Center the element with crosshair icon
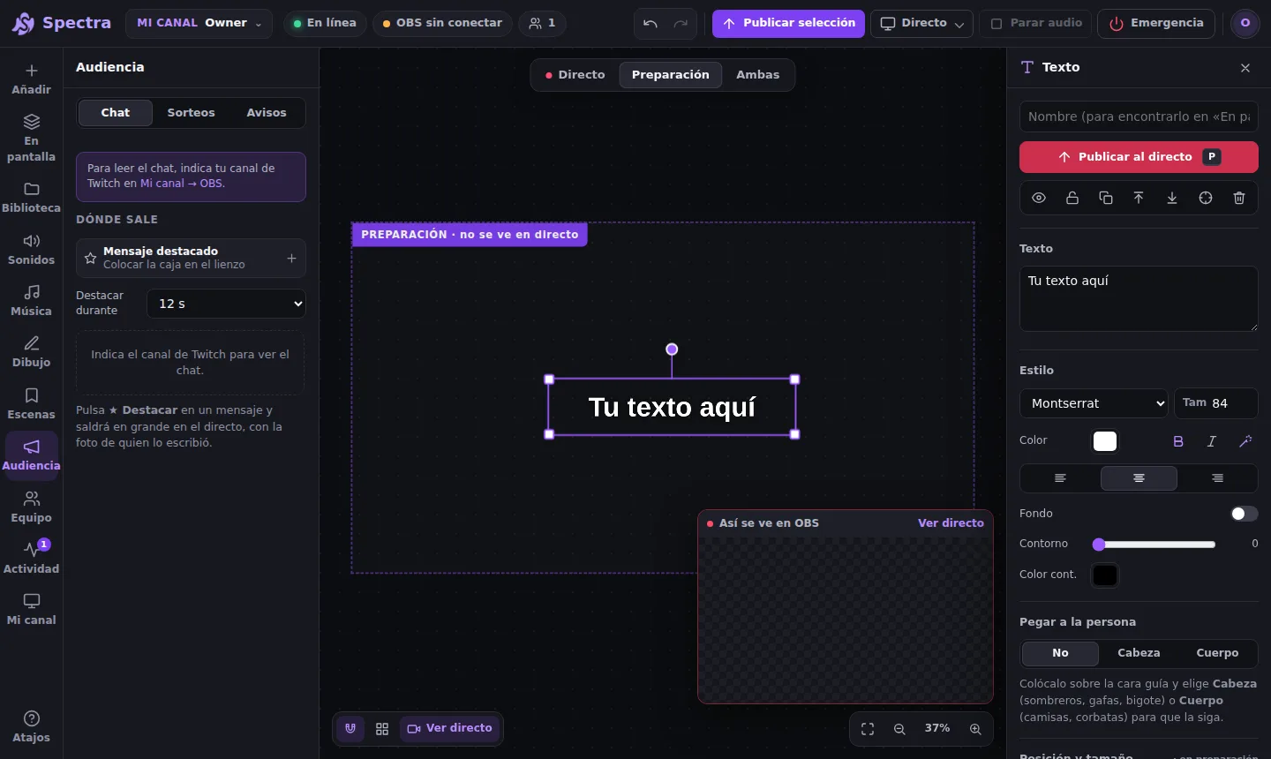 tap(1206, 198)
